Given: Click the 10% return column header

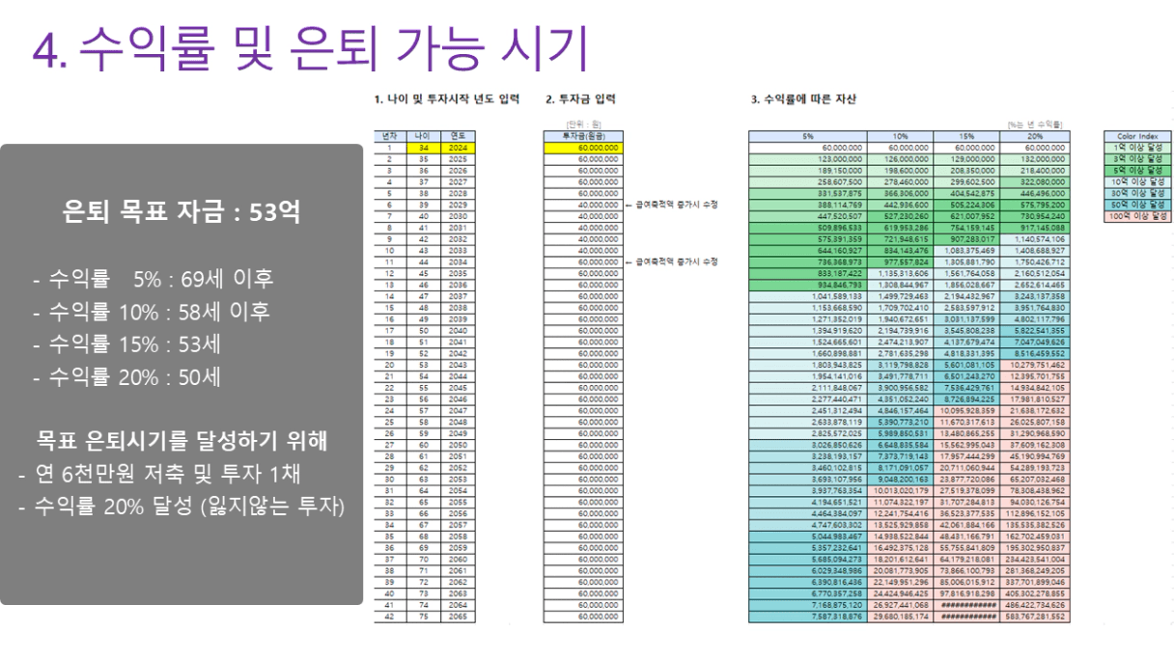Looking at the screenshot, I should (899, 136).
